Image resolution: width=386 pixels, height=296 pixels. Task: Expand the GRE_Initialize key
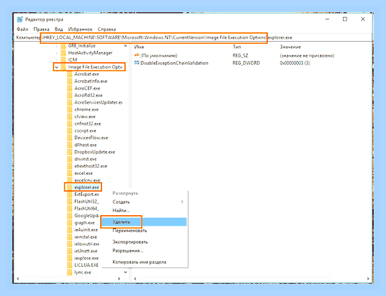pos(57,46)
